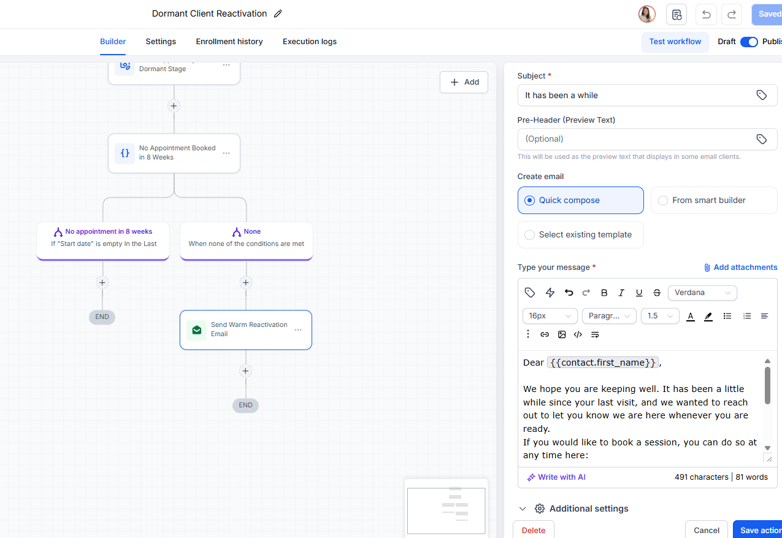Set the text alignment in the editor

tap(764, 316)
